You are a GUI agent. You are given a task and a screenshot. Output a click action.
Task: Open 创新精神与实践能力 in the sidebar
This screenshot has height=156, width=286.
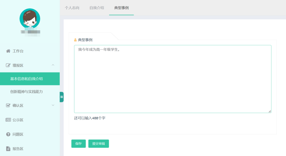[26, 92]
